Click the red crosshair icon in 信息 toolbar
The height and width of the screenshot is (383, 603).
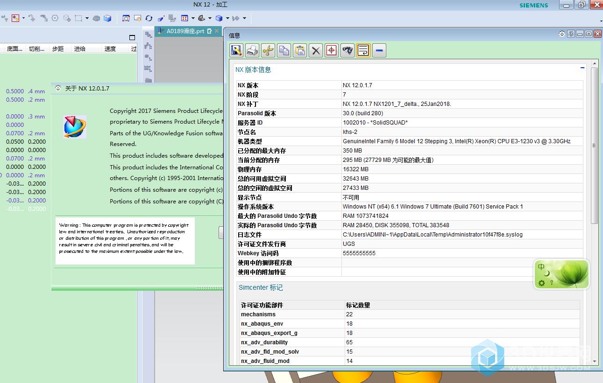pos(332,50)
